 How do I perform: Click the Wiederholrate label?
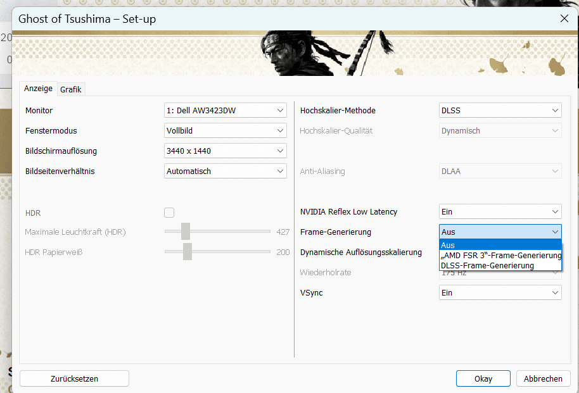point(326,272)
